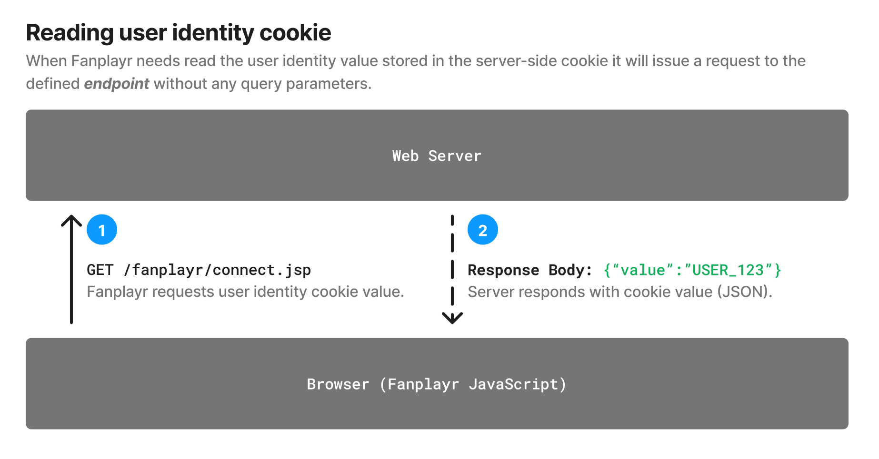The image size is (879, 459).
Task: Click the 'Response Body:' bold label
Action: point(530,270)
